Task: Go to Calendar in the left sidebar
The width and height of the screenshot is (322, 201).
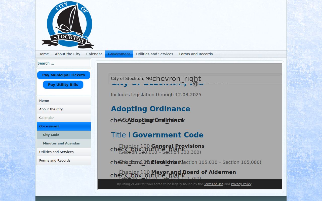Action: coord(64,118)
